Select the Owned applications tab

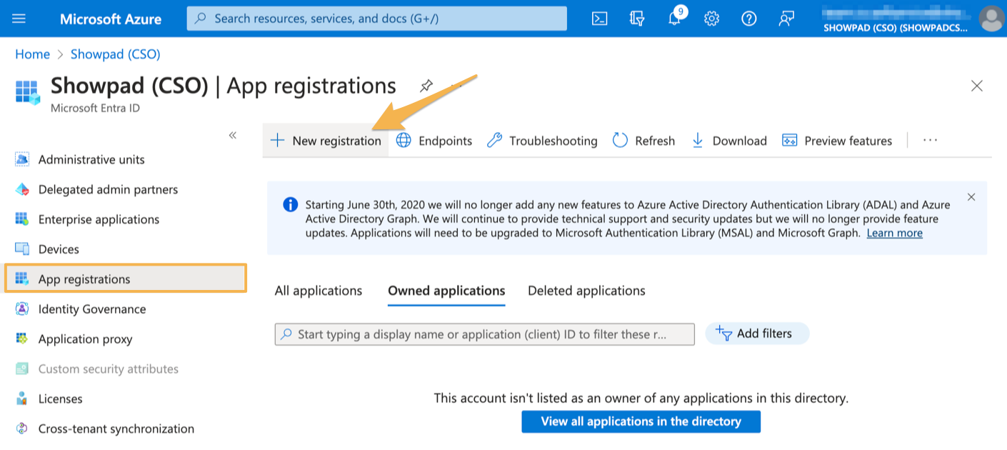click(446, 291)
